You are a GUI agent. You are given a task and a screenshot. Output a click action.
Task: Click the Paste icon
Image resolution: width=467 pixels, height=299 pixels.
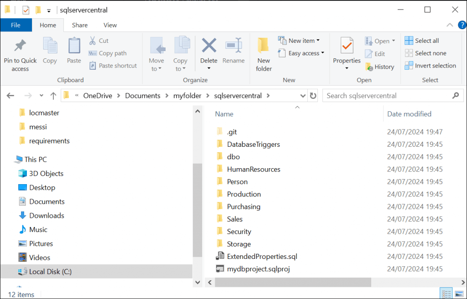click(x=73, y=50)
